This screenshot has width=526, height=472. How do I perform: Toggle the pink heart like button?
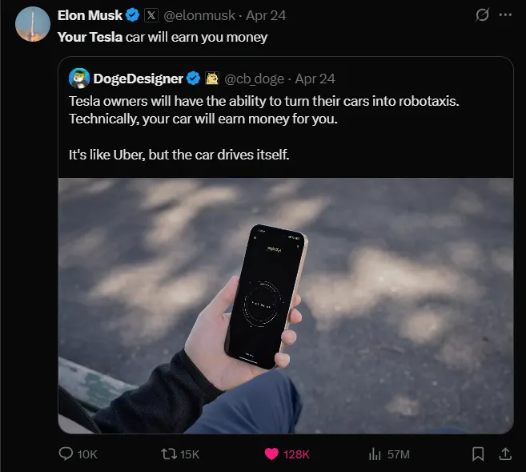[x=272, y=454]
